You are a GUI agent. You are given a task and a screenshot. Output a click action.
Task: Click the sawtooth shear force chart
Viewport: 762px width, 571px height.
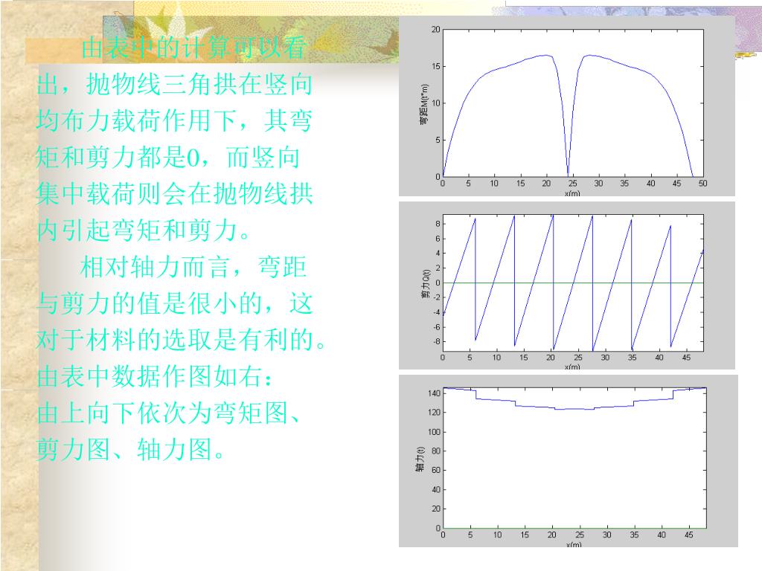pos(566,285)
